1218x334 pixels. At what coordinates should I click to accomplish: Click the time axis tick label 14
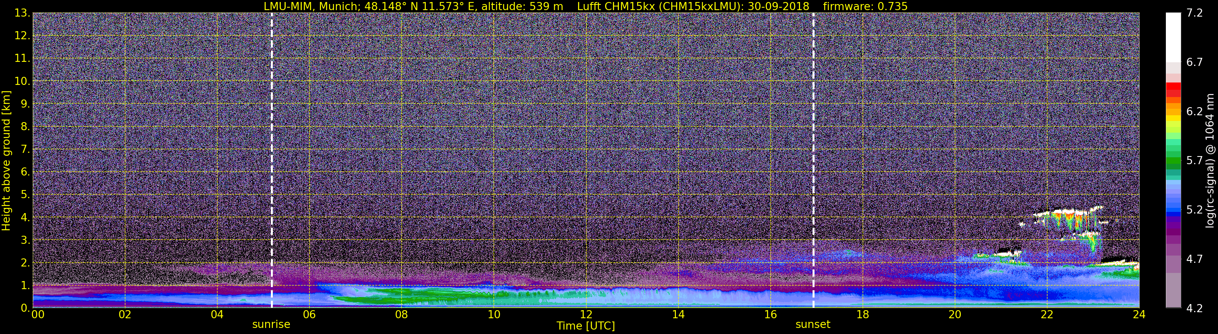click(x=678, y=315)
